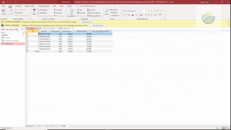
Task: Jump to last record in navigation bar
Action: (46, 126)
